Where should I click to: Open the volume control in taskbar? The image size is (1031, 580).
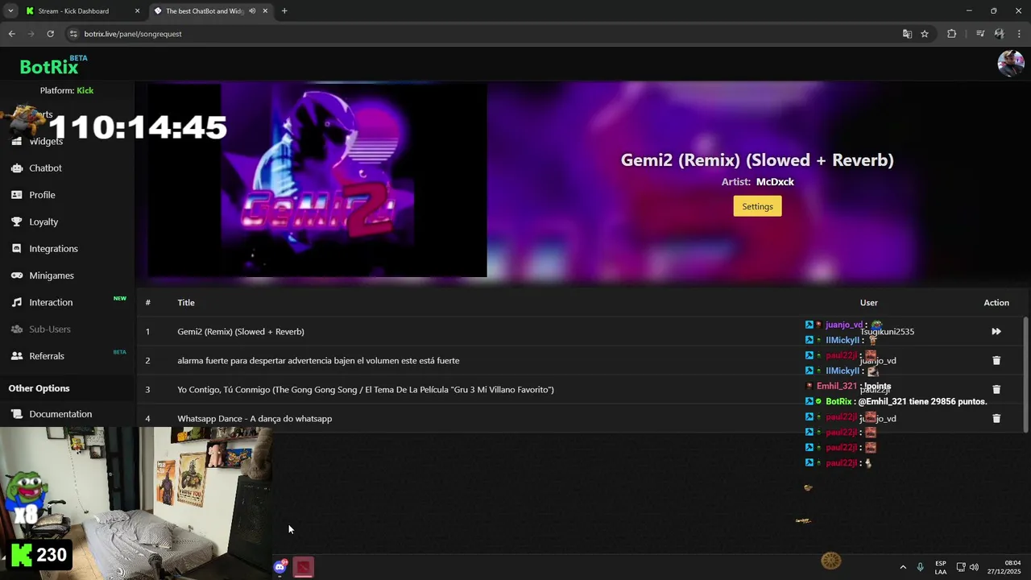974,567
